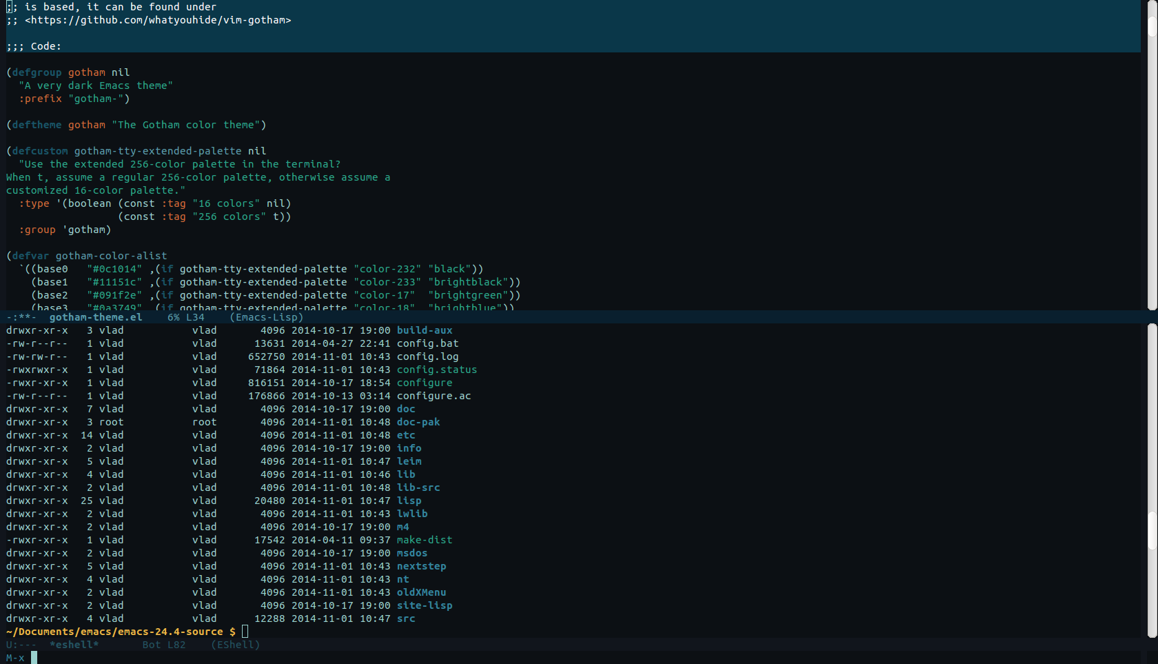This screenshot has width=1158, height=664.
Task: Click the 652750 size of config.log
Action: (267, 356)
